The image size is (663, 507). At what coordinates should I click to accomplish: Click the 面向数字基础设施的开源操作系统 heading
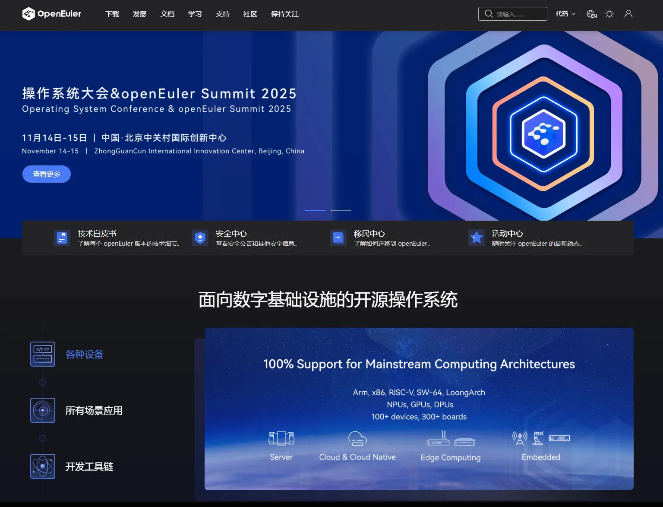click(x=328, y=300)
